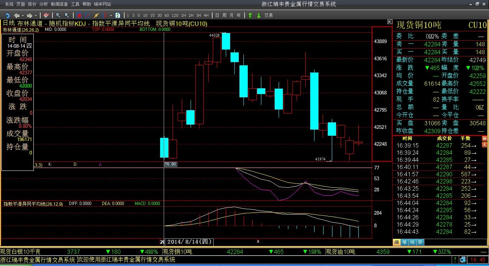Open the 帮助 menu

87,4
